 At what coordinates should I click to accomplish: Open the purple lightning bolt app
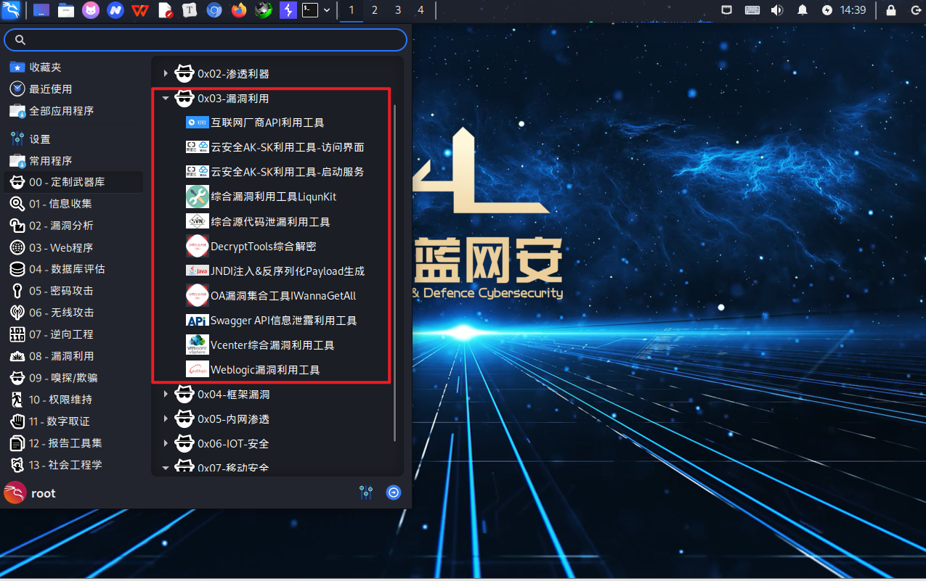[x=289, y=10]
